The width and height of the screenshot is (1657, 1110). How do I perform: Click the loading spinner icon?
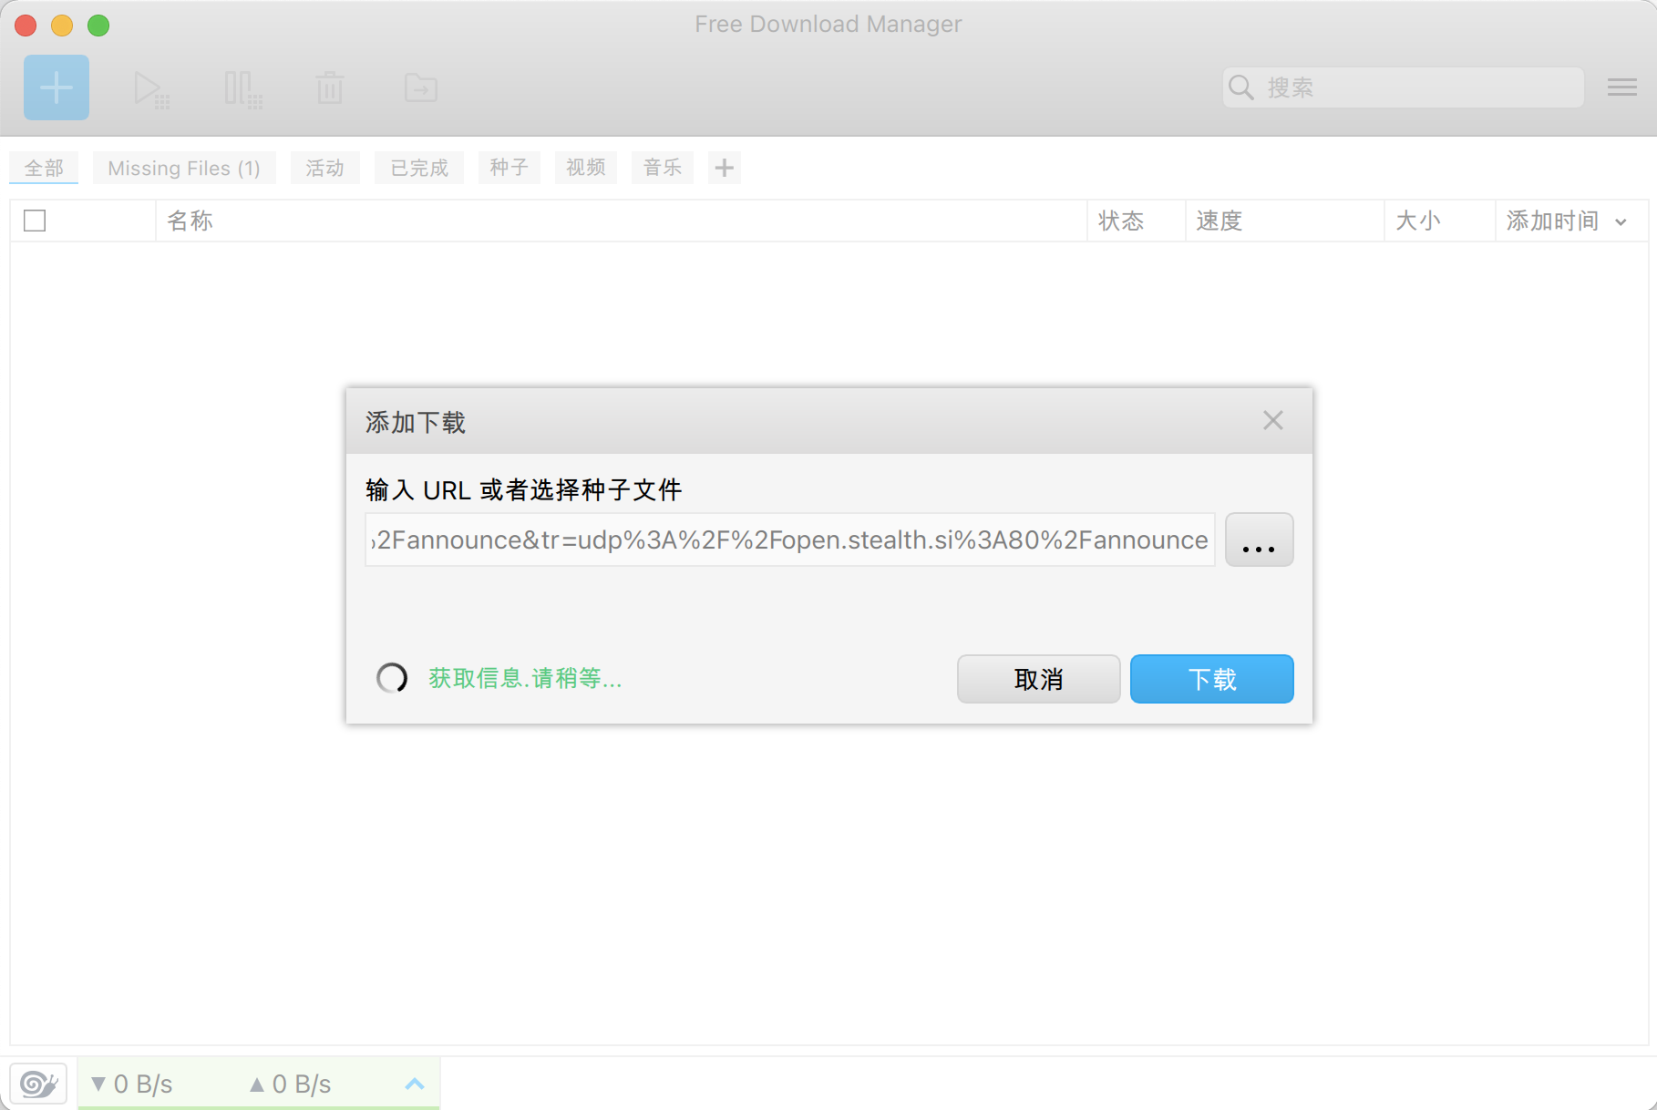click(392, 678)
